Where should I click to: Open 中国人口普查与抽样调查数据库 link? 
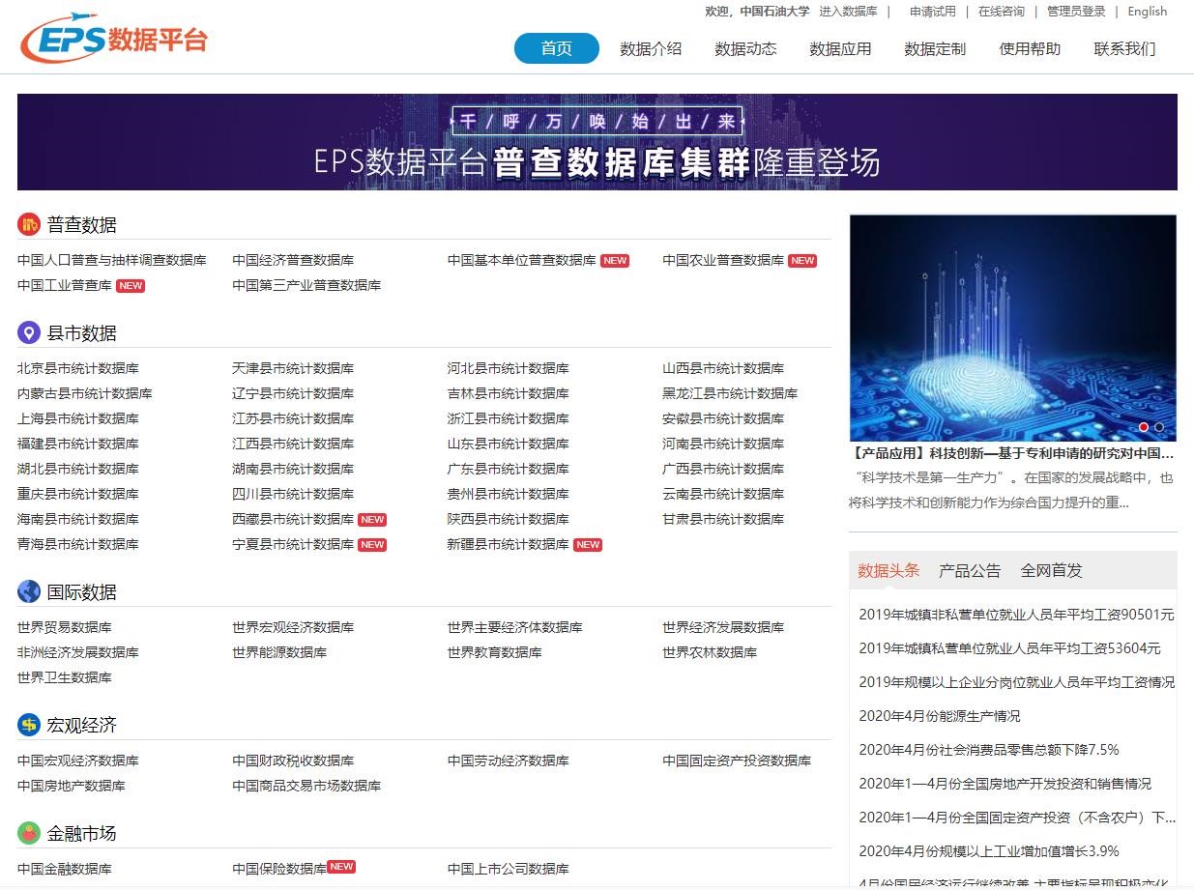[x=112, y=260]
